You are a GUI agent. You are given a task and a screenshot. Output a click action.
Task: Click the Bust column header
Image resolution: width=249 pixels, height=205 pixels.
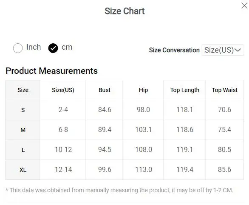pos(105,90)
